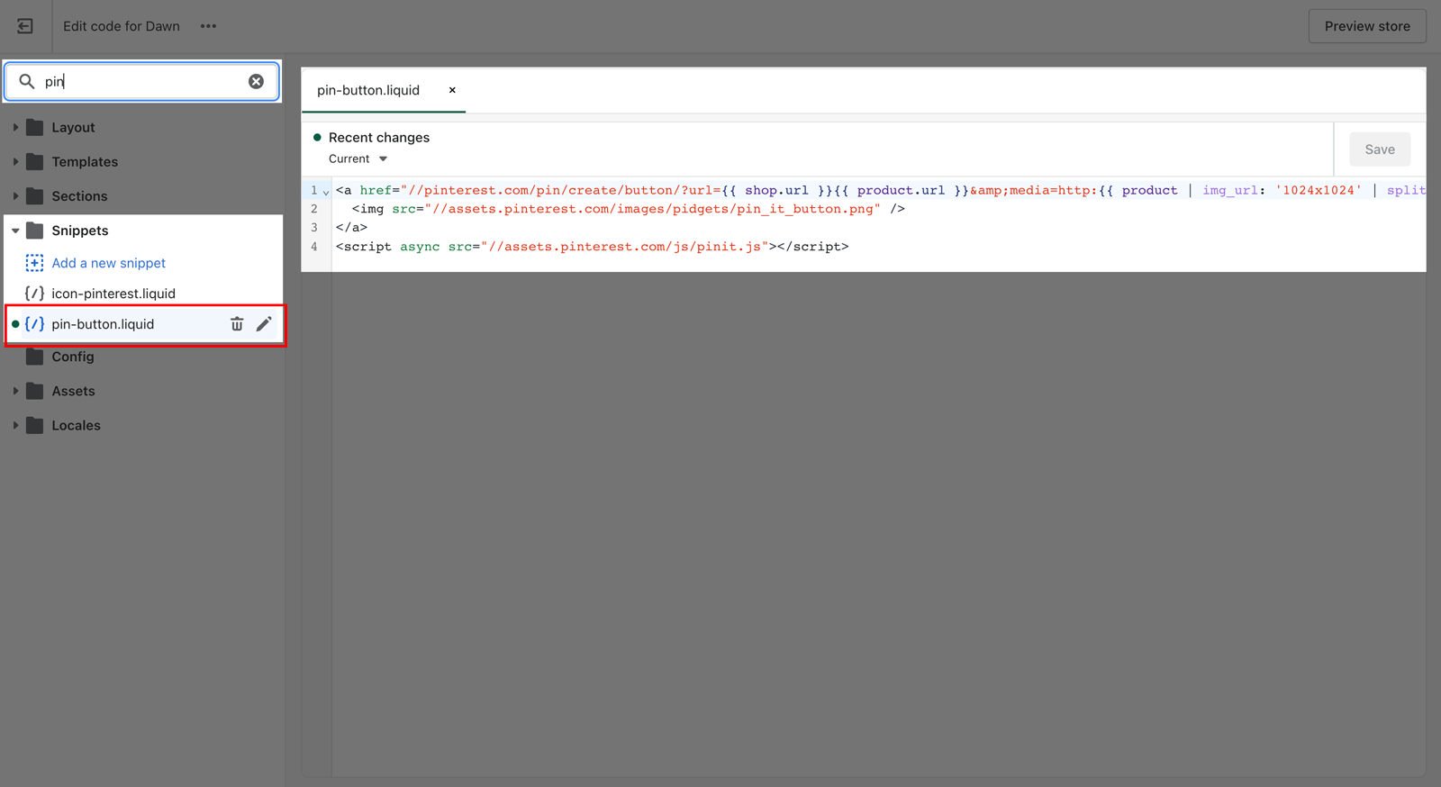This screenshot has width=1441, height=787.
Task: Click the Preview store button
Action: (1366, 26)
